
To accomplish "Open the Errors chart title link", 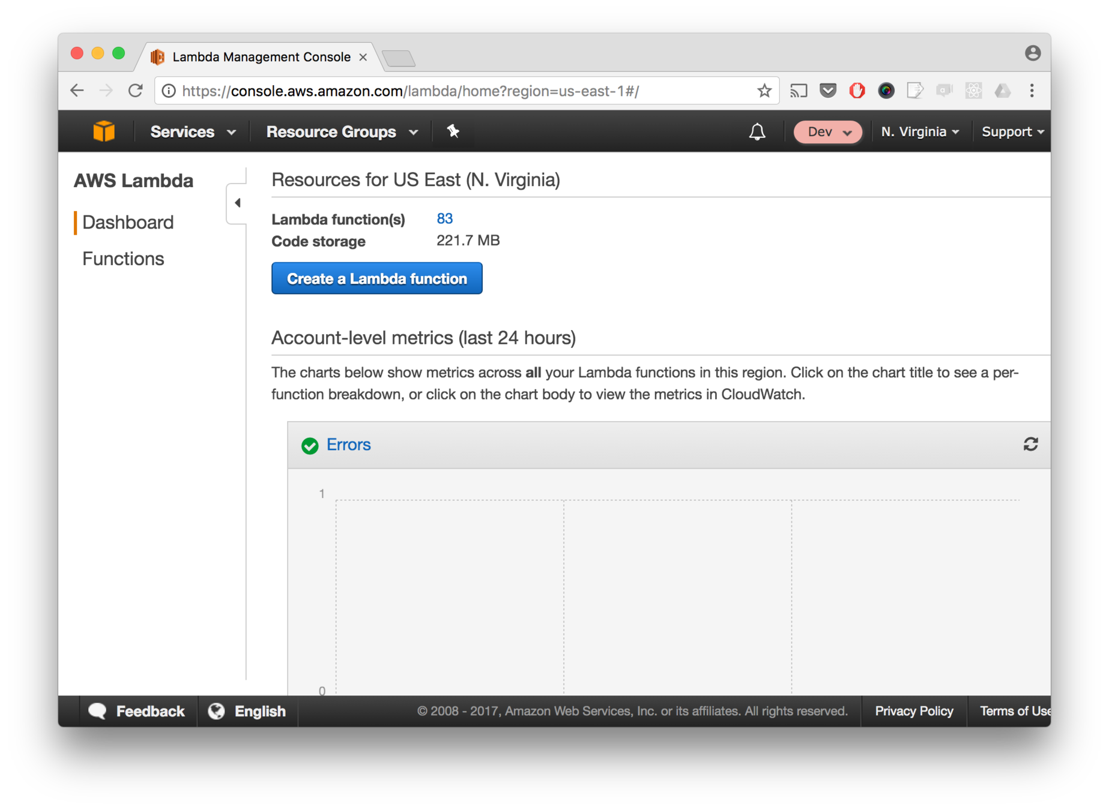I will 348,445.
